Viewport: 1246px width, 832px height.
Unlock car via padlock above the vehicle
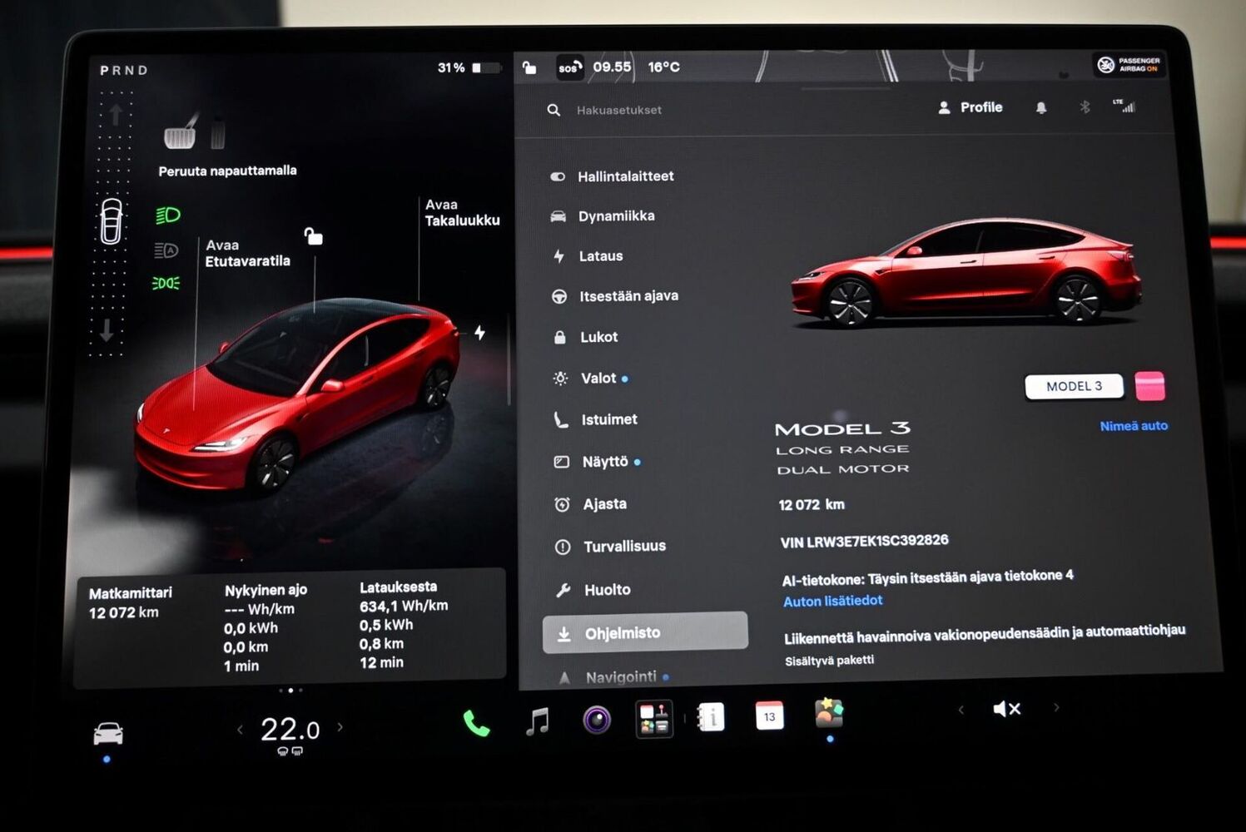tap(313, 236)
